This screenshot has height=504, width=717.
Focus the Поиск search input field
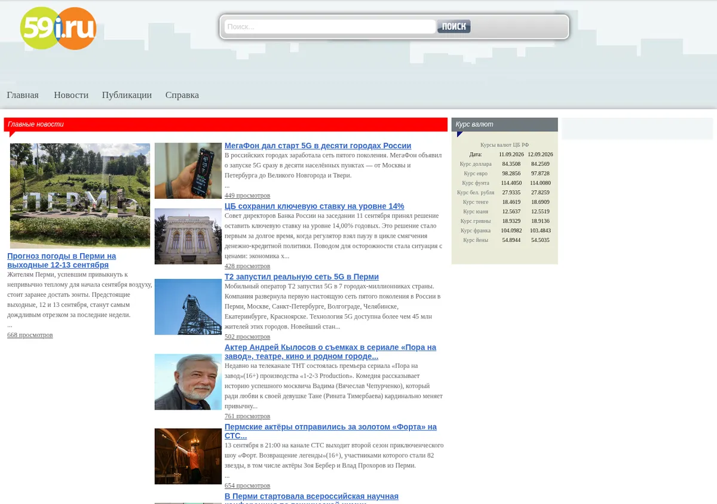[x=330, y=26]
